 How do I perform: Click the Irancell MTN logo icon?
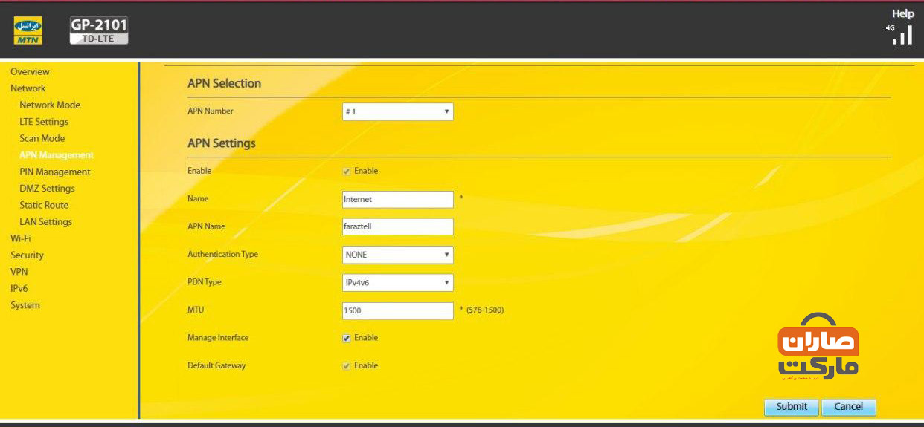click(28, 31)
